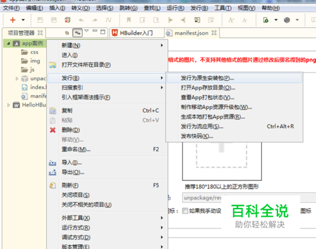Close the manifest.json tab
Viewport: 316px width, 249px height.
tap(214, 33)
